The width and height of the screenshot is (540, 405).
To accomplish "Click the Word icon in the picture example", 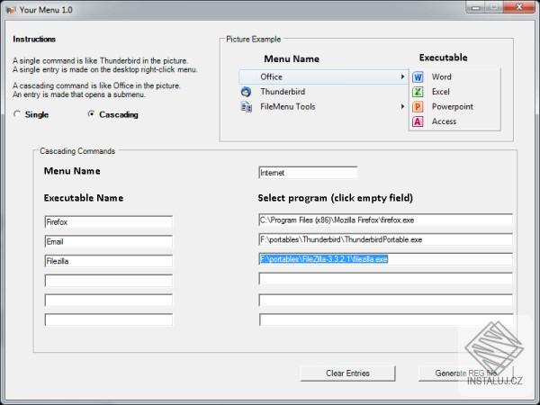I will click(x=418, y=76).
